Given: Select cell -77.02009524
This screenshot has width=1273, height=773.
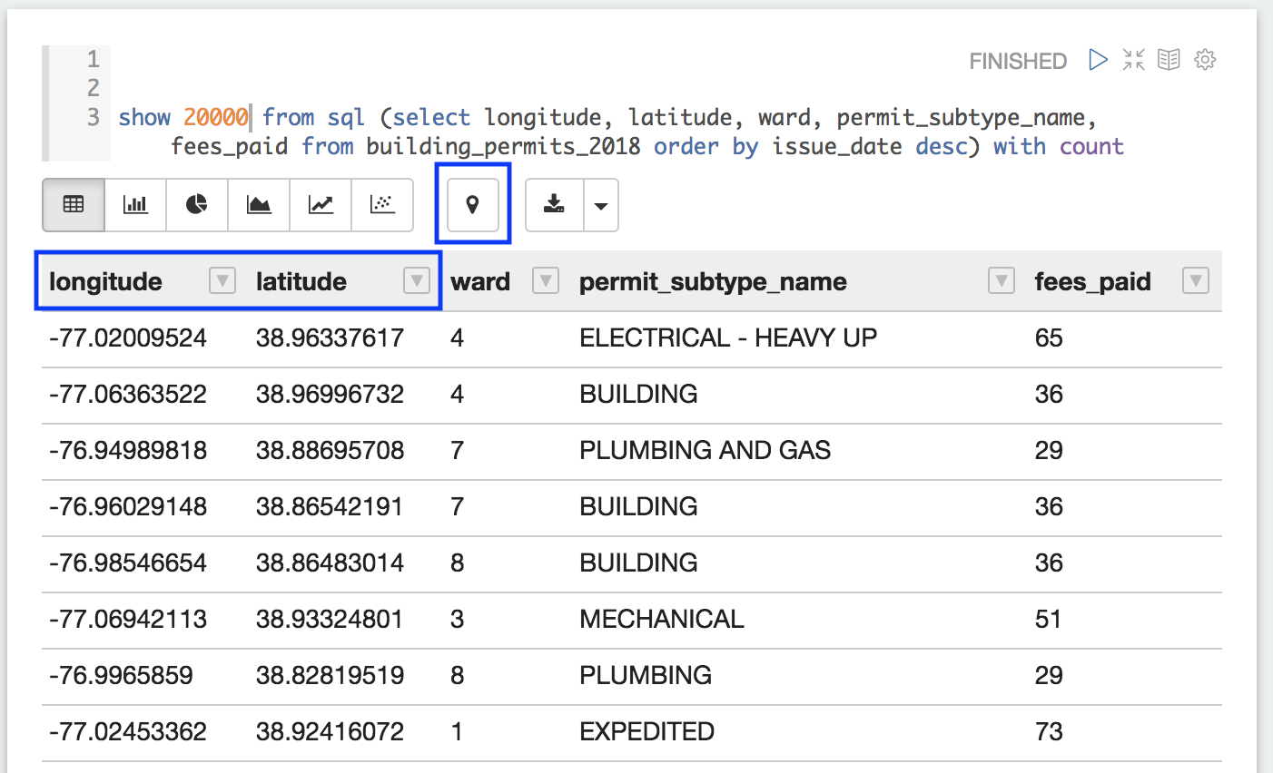Looking at the screenshot, I should point(128,338).
